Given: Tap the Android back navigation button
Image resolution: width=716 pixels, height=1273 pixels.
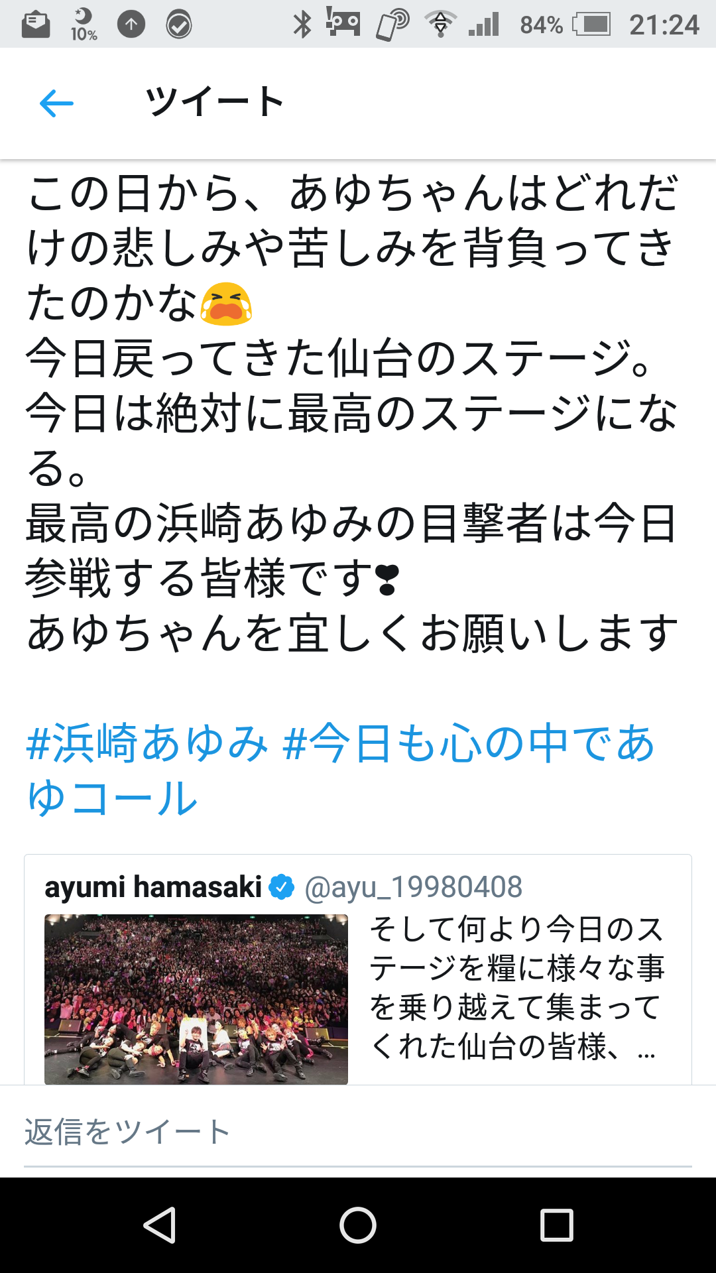Looking at the screenshot, I should 159,1225.
